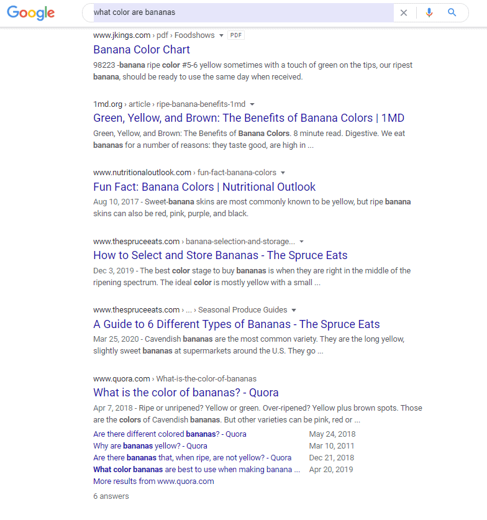Image resolution: width=487 pixels, height=520 pixels.
Task: Click 'Aug 10, 2017' snippet date
Action: coord(116,202)
